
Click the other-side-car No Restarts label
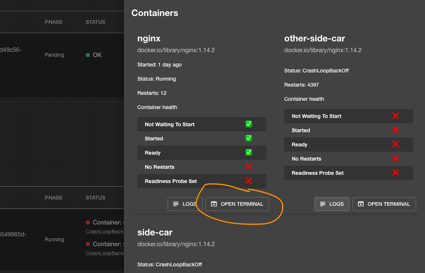[306, 159]
